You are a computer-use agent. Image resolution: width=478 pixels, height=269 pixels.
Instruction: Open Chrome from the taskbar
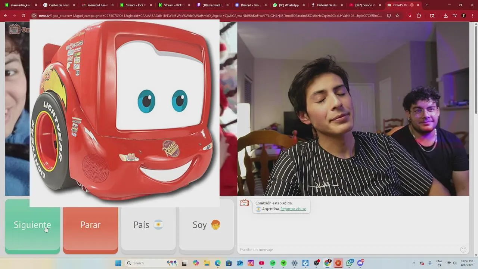(x=328, y=263)
